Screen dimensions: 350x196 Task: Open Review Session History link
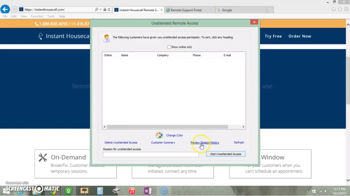(x=205, y=142)
